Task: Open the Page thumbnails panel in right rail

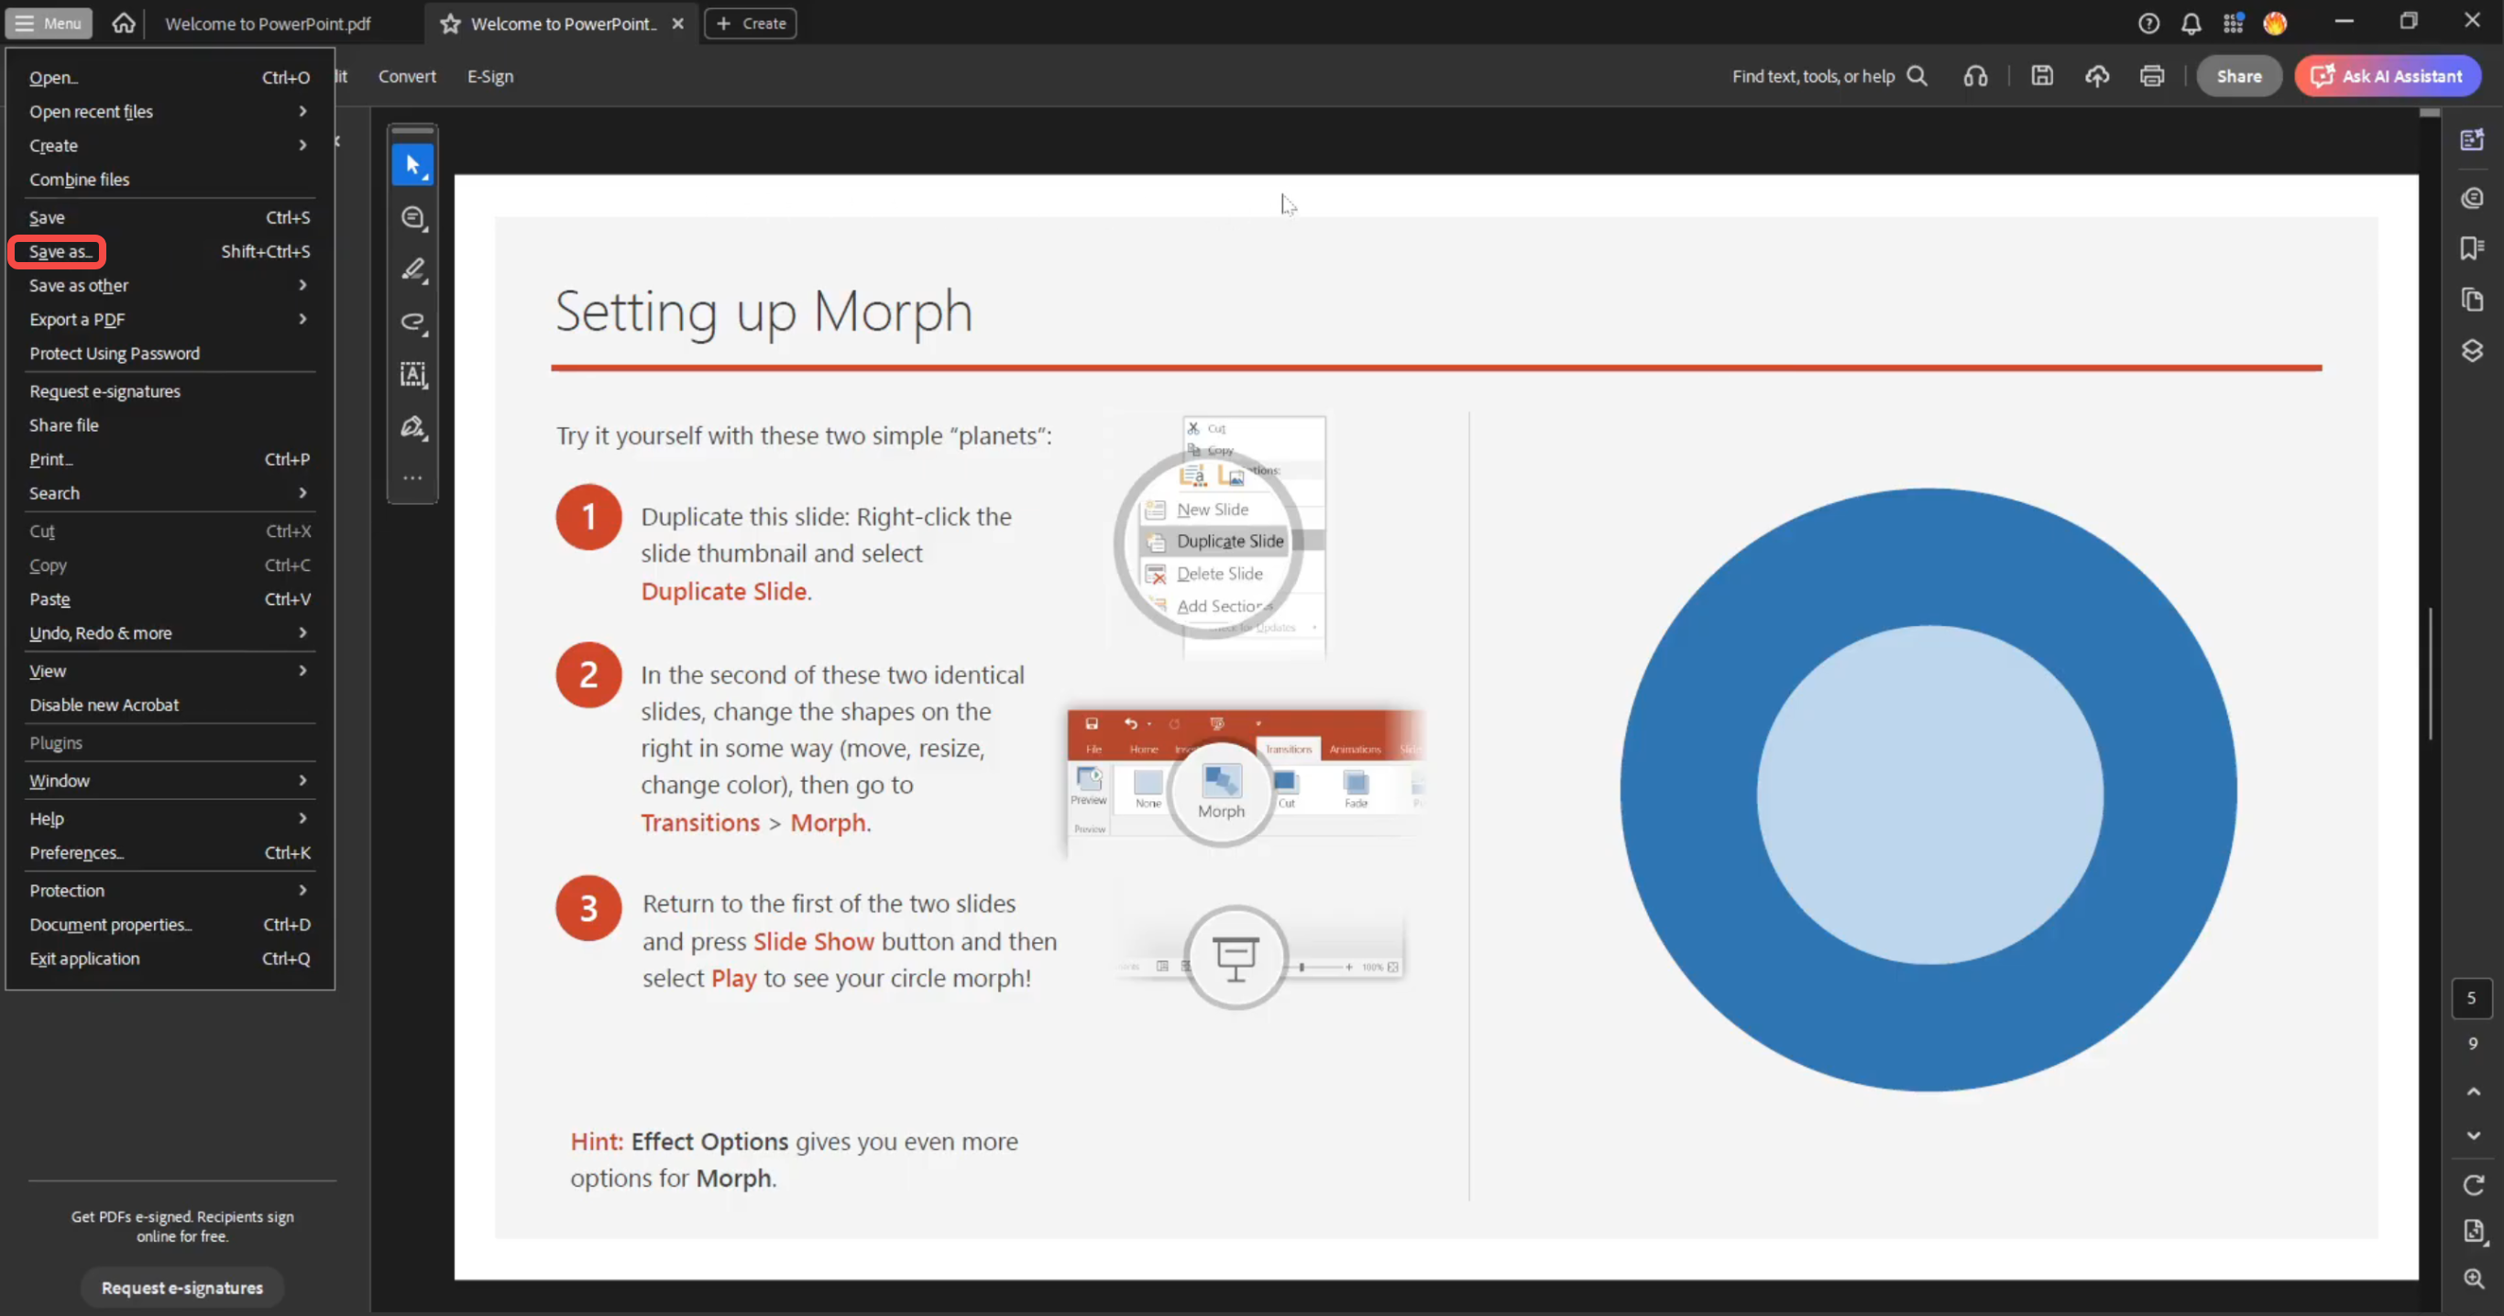Action: coord(2473,300)
